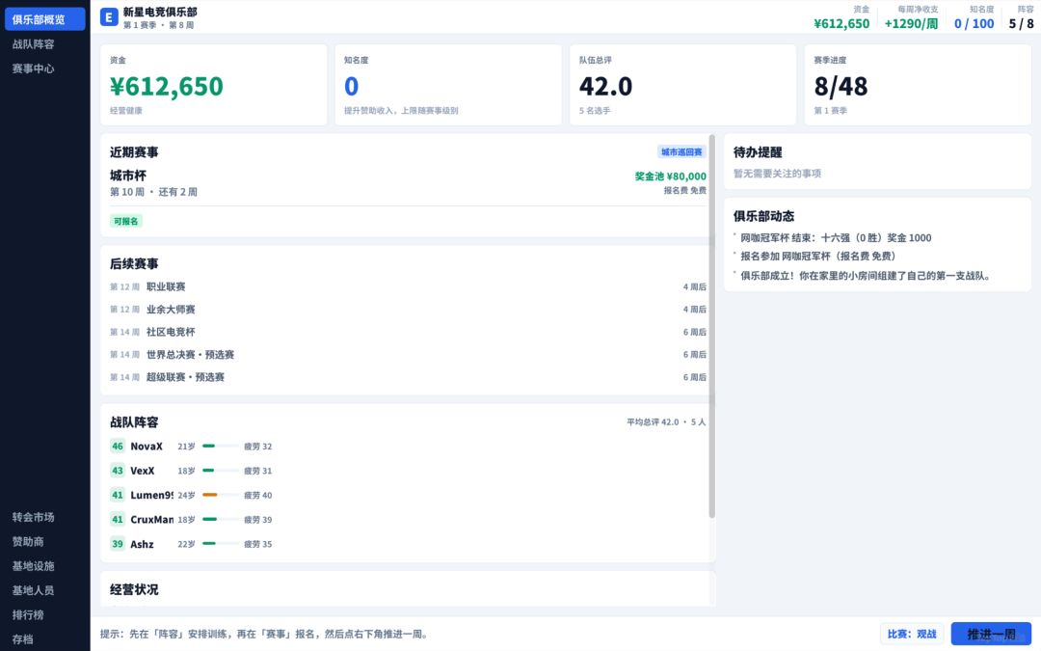
Task: Open 基地设施 from the sidebar
Action: (x=45, y=566)
